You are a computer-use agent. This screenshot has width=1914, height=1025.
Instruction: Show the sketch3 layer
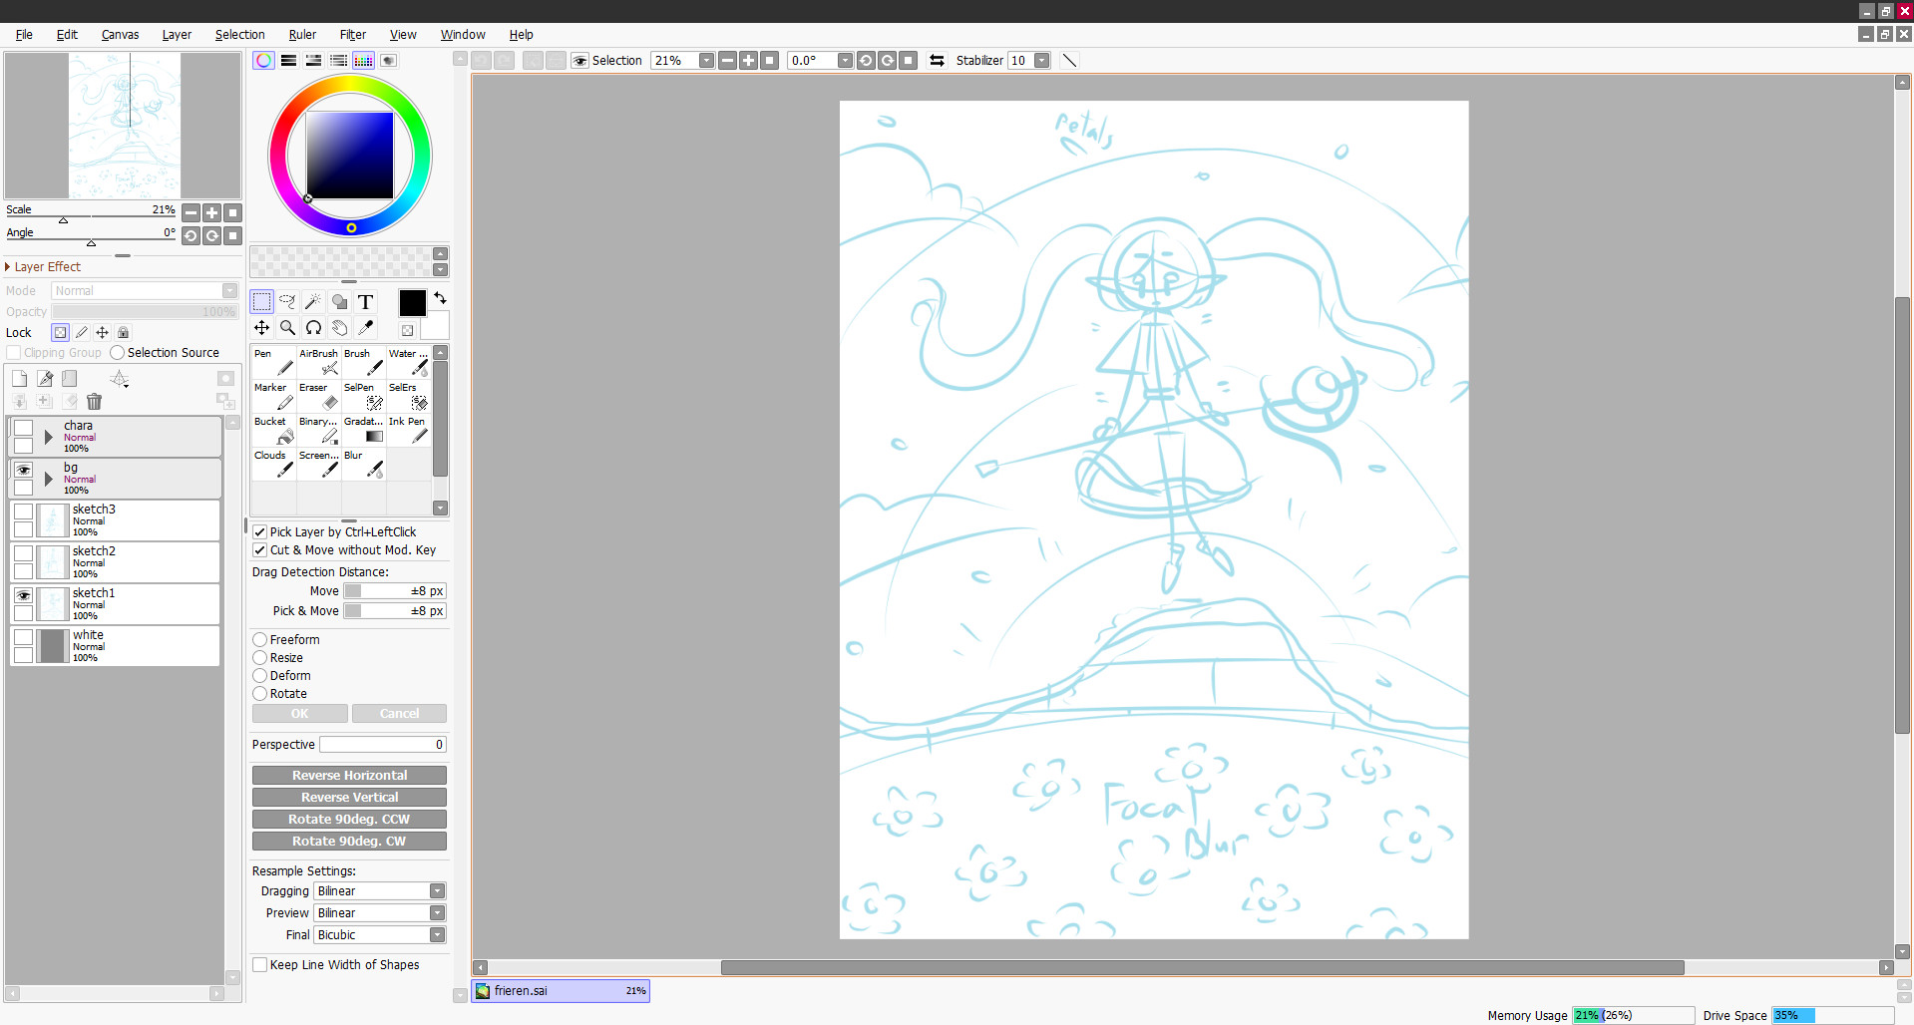[x=23, y=512]
